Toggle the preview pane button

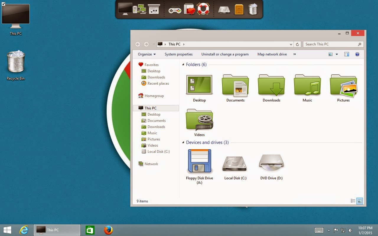[347, 54]
